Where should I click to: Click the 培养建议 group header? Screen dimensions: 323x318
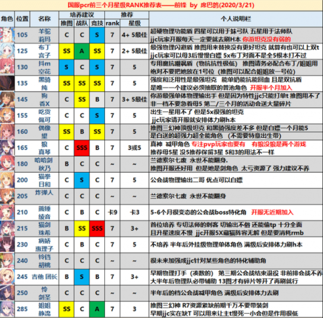pyautogui.click(x=82, y=15)
